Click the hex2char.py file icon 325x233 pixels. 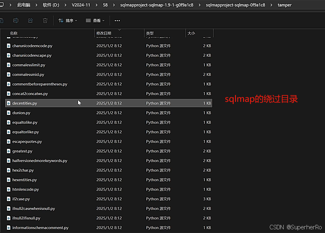coord(9,170)
